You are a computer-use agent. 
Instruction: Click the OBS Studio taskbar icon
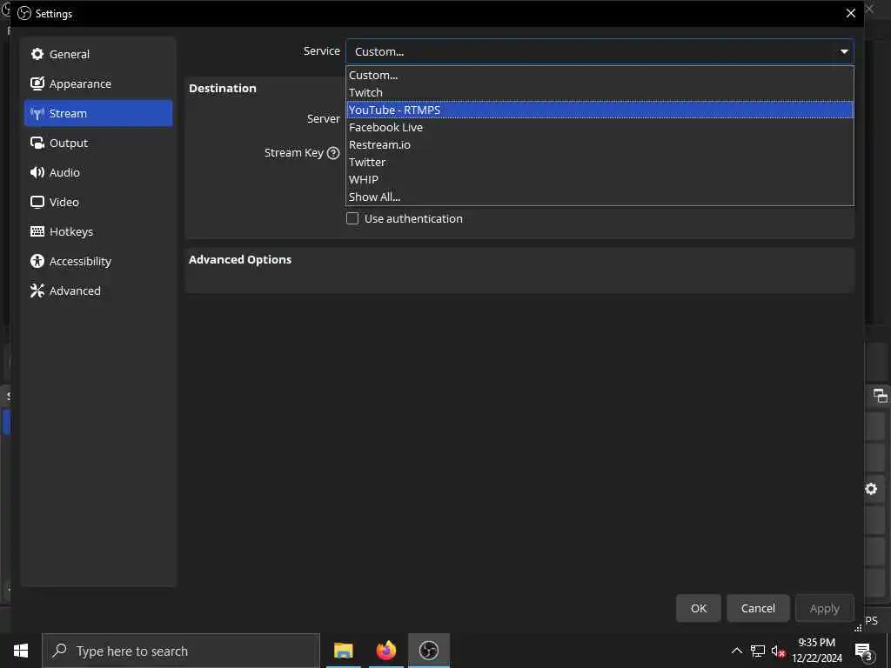429,651
